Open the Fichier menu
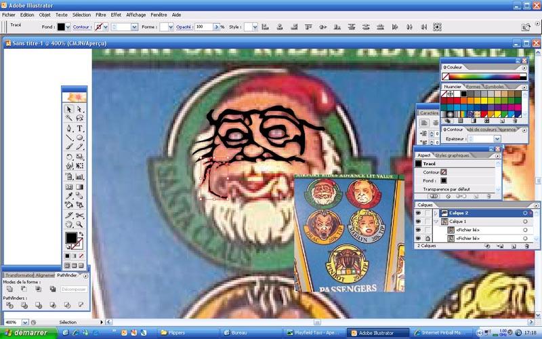Viewport: 542px width, 339px height. tap(9, 15)
